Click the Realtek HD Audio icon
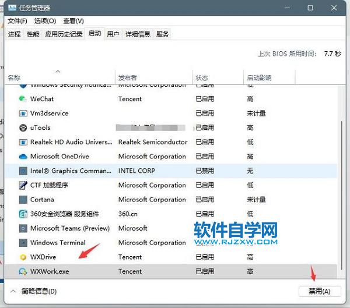Image resolution: width=350 pixels, height=308 pixels. click(23, 142)
